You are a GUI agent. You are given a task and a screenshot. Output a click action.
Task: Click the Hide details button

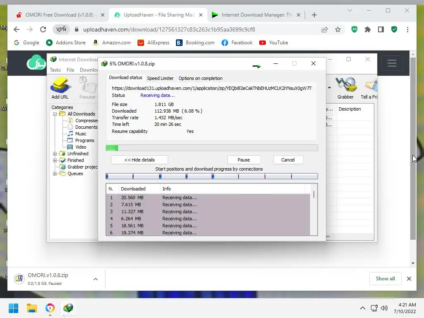(x=140, y=160)
